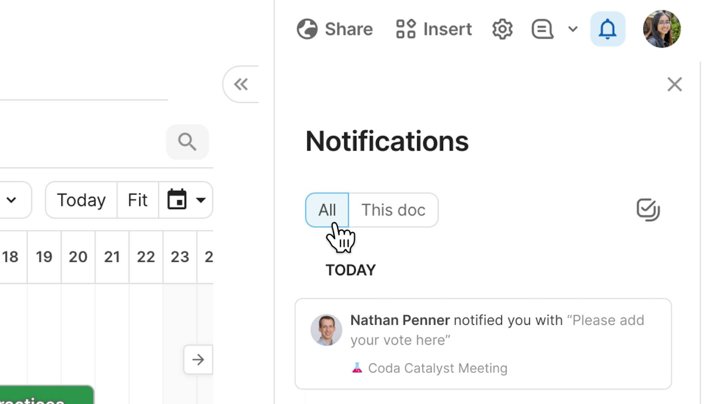Expand the timeline scale dropdown
Viewport: 718px width, 404px height.
point(12,200)
